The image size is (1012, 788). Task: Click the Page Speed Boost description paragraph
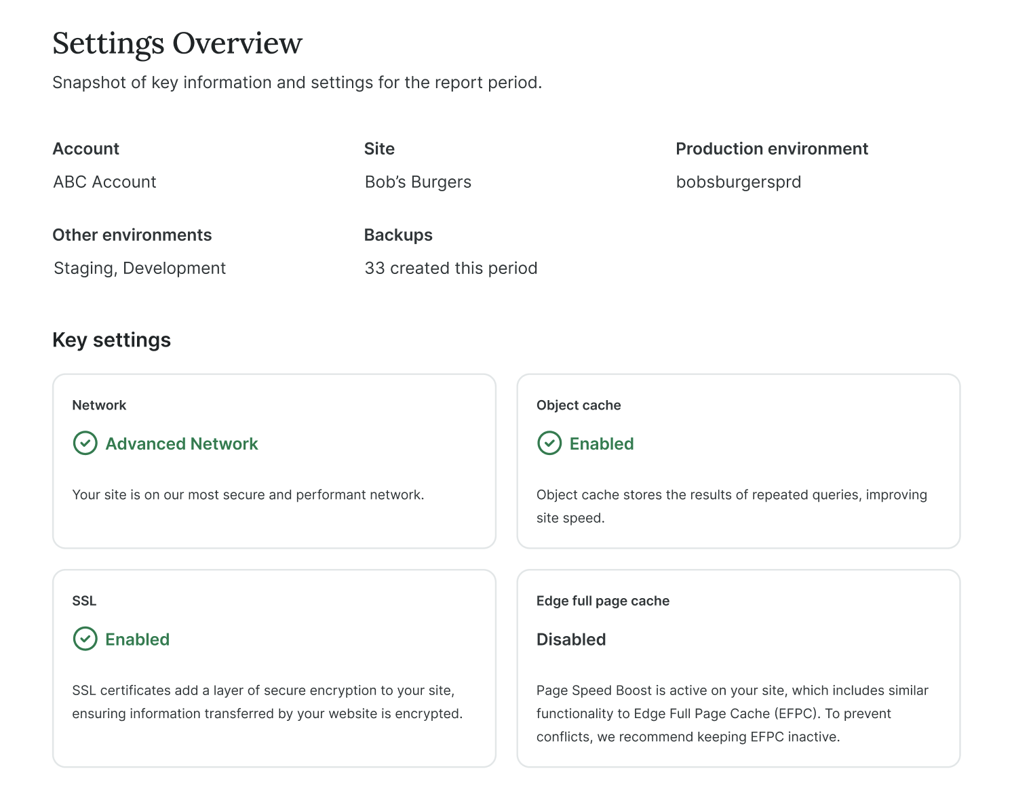pyautogui.click(x=733, y=713)
